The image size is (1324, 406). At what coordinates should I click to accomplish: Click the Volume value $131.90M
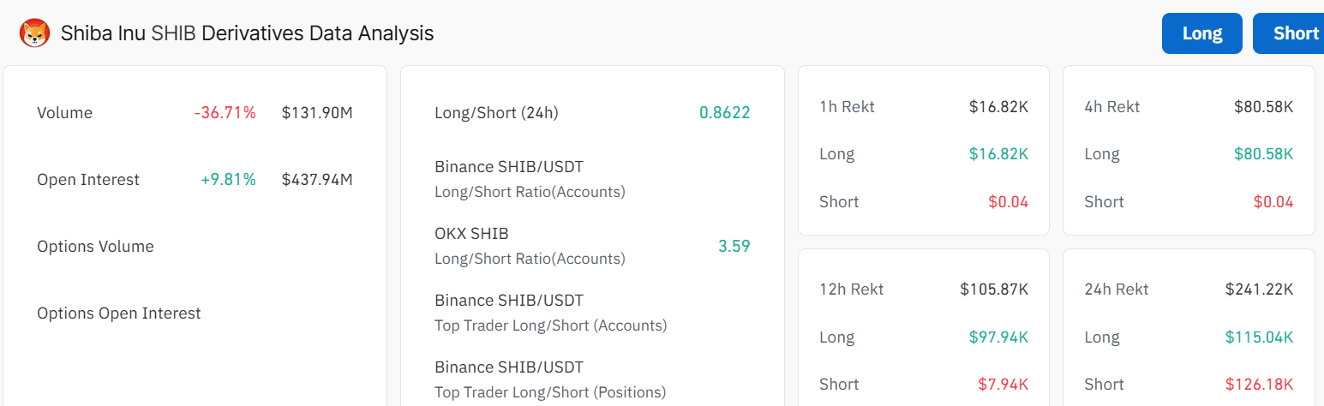pyautogui.click(x=317, y=113)
